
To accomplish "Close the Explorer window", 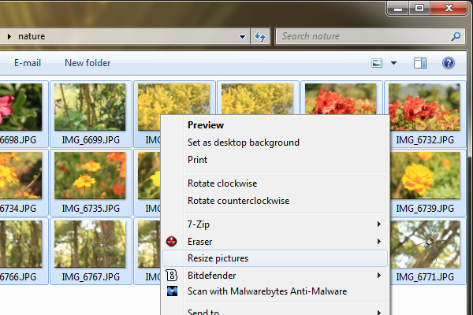I will [x=449, y=8].
